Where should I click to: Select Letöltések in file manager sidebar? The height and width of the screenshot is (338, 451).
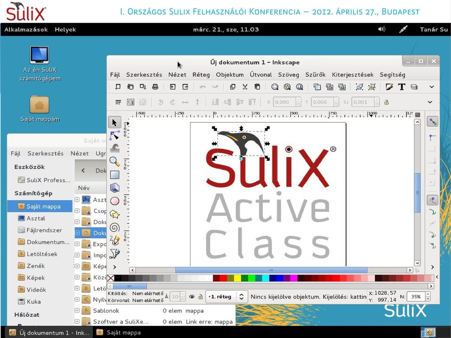pos(40,254)
